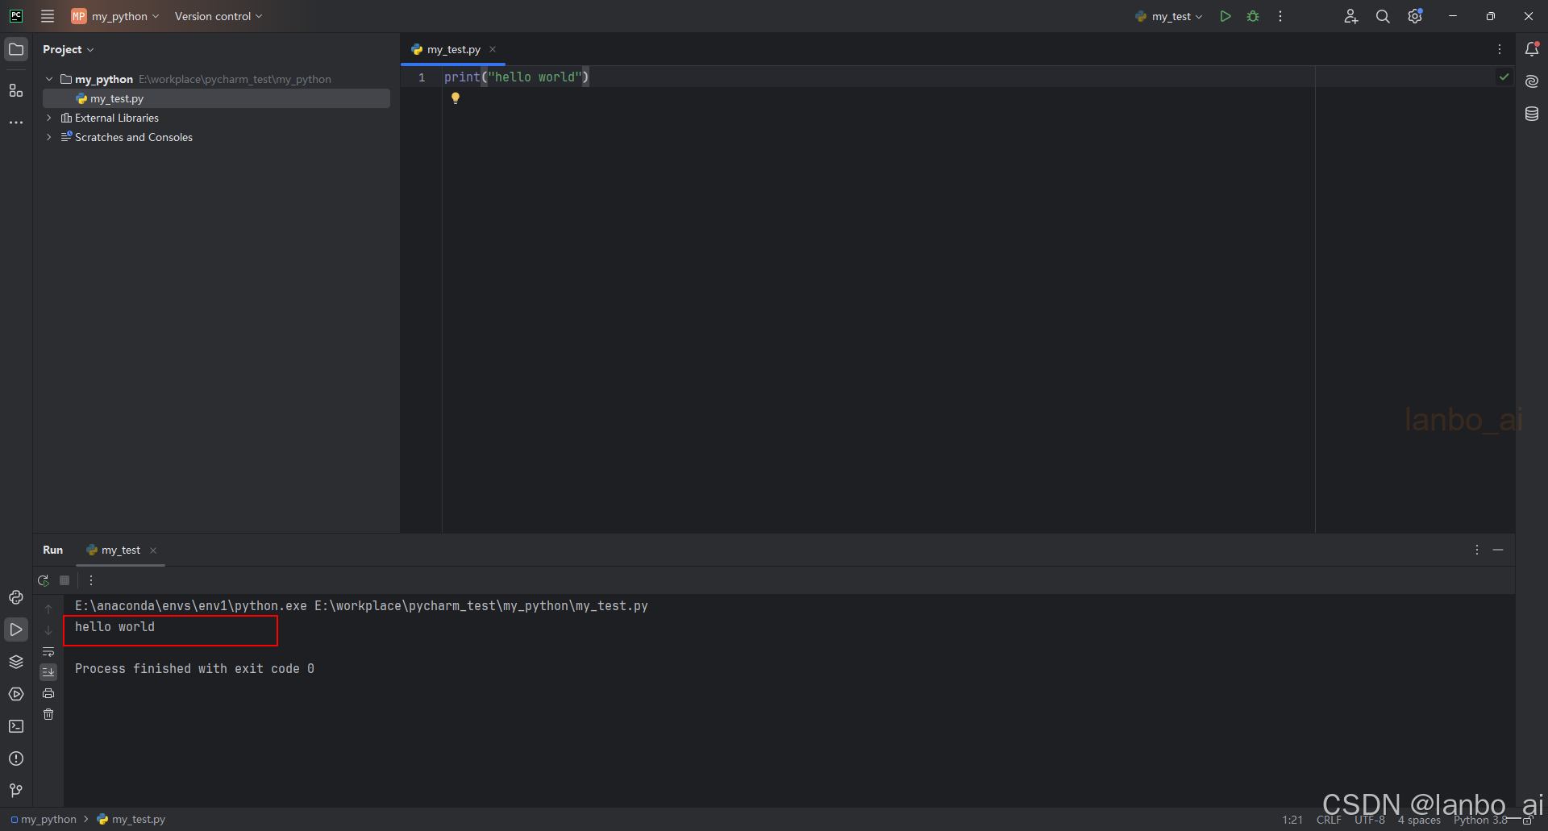Open the main hamburger menu
The height and width of the screenshot is (831, 1548).
click(x=48, y=16)
